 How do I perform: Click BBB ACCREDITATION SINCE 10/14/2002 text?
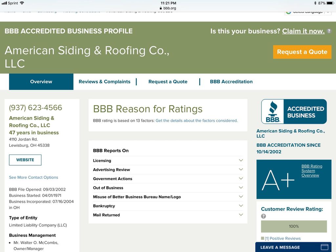[x=289, y=149]
